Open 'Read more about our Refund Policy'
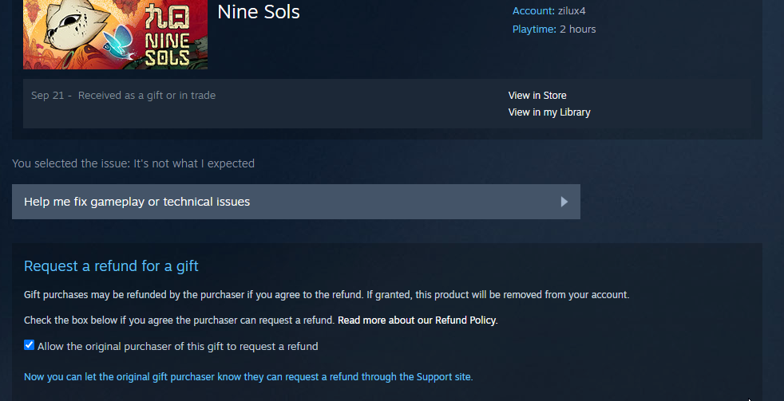 click(x=418, y=320)
